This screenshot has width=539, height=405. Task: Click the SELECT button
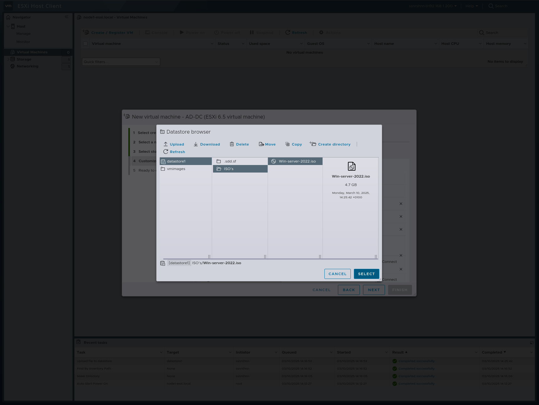pyautogui.click(x=366, y=274)
